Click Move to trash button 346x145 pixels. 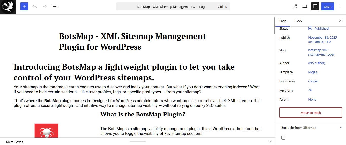click(311, 113)
